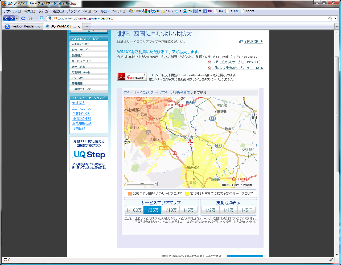
Task: Follow the 採用情報 link
Action: (79, 129)
